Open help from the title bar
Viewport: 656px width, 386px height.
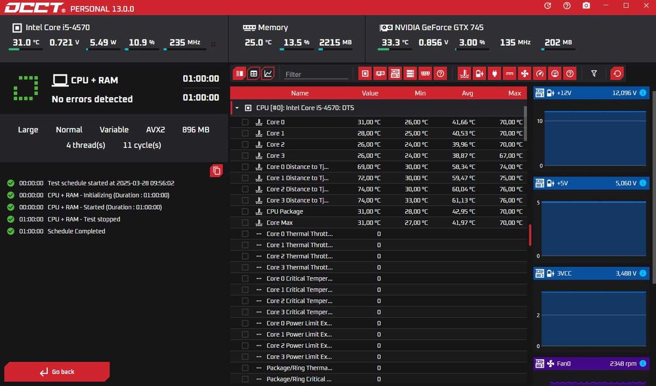point(567,6)
